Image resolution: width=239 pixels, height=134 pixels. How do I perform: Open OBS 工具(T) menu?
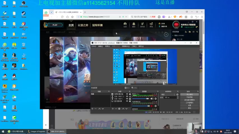point(134,46)
